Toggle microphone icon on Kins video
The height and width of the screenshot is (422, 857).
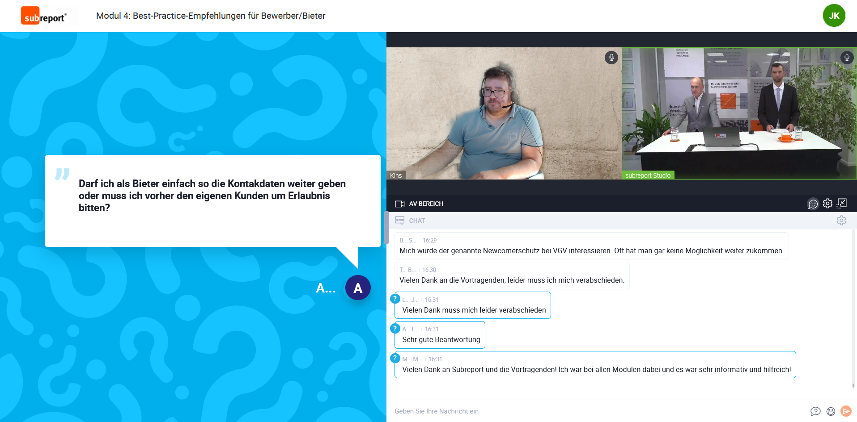pos(611,58)
